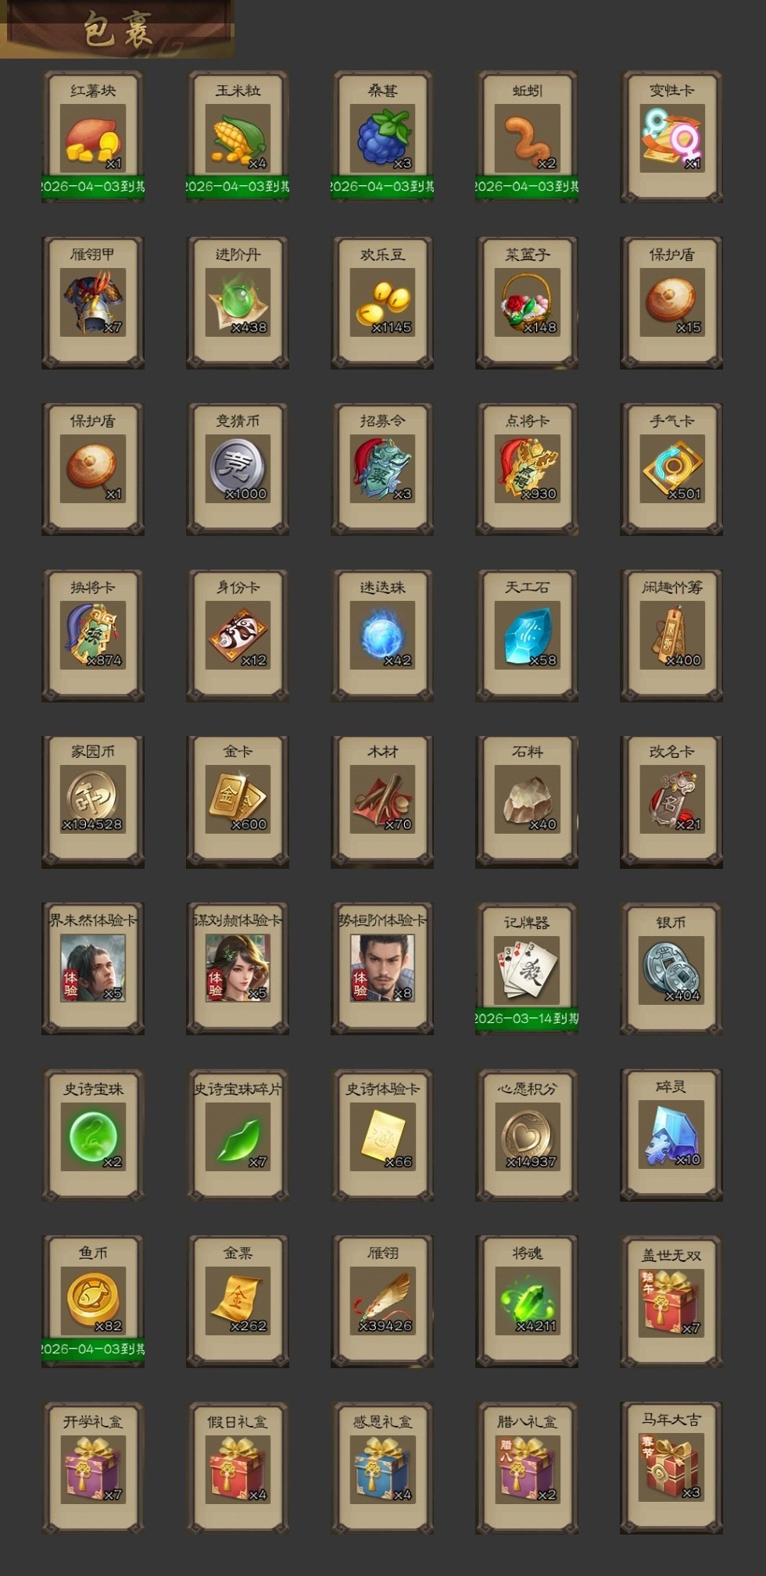Select the 天工石 blue gem
Viewport: 766px width, 1576px height.
tap(527, 635)
